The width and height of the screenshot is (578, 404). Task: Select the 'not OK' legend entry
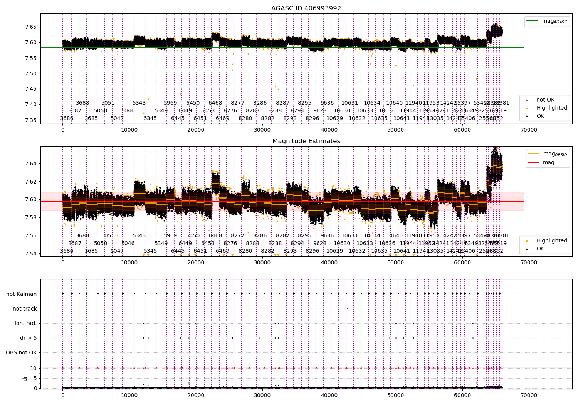[545, 100]
